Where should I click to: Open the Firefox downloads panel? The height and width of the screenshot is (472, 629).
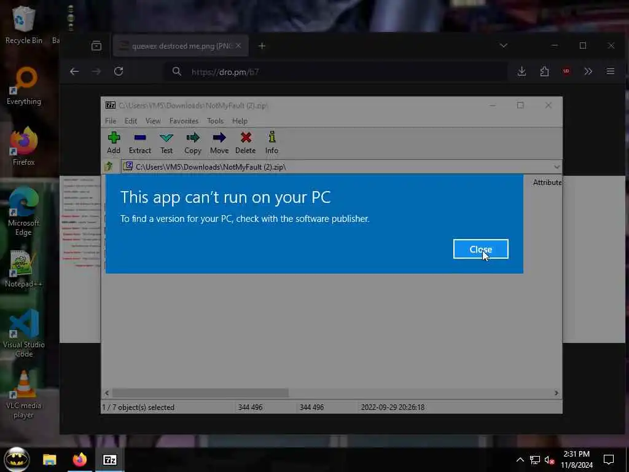[522, 71]
